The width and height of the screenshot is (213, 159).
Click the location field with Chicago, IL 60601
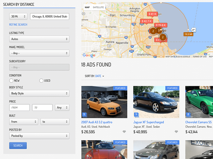(50, 16)
